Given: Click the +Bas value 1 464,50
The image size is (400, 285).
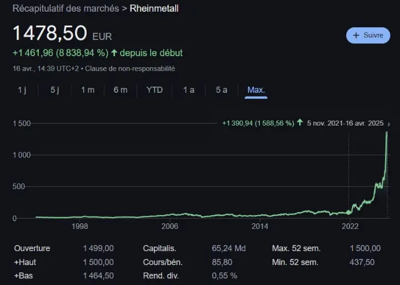Looking at the screenshot, I should 98,276.
